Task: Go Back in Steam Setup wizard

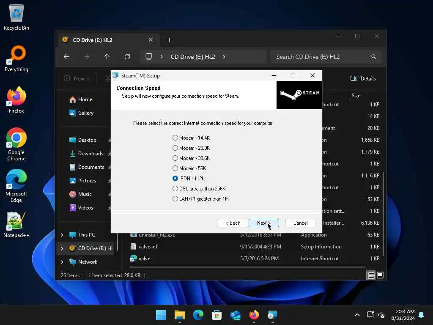Action: click(233, 223)
